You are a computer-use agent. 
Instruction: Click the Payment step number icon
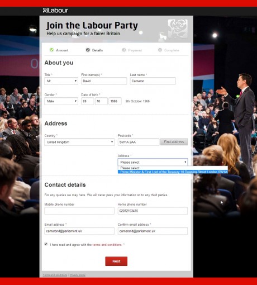124,50
